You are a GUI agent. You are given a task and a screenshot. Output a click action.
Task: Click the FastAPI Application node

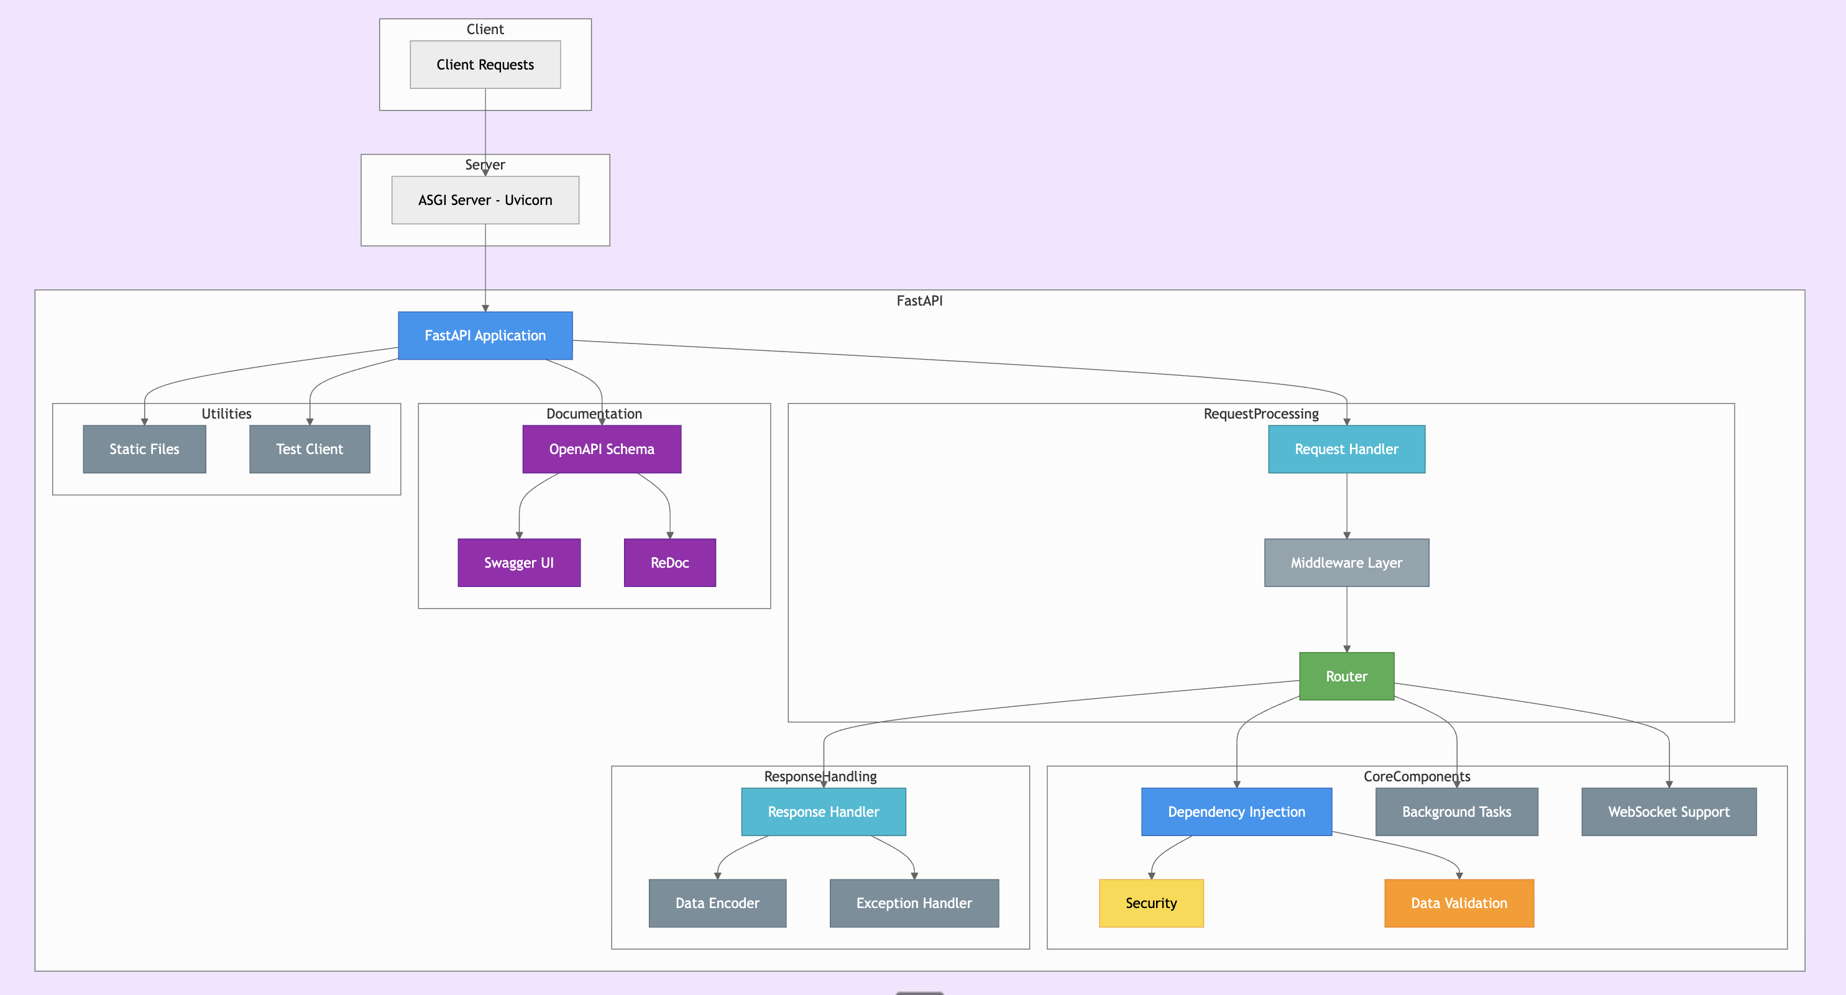click(485, 335)
